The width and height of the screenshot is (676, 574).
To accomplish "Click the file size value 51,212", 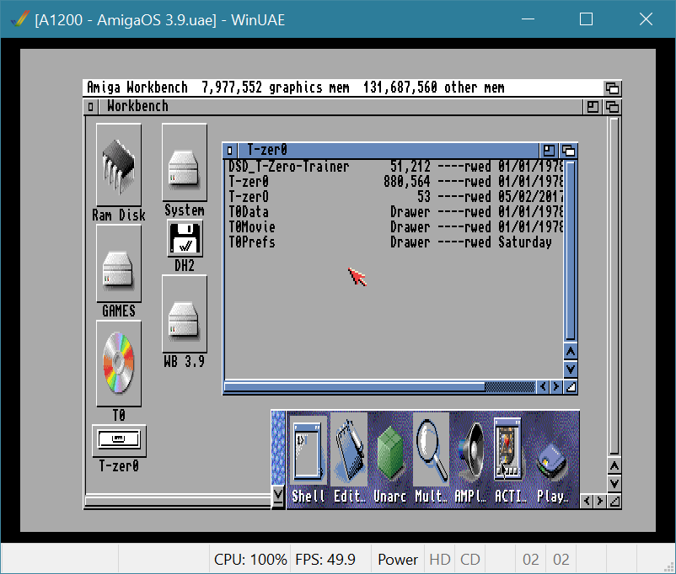I will (410, 166).
